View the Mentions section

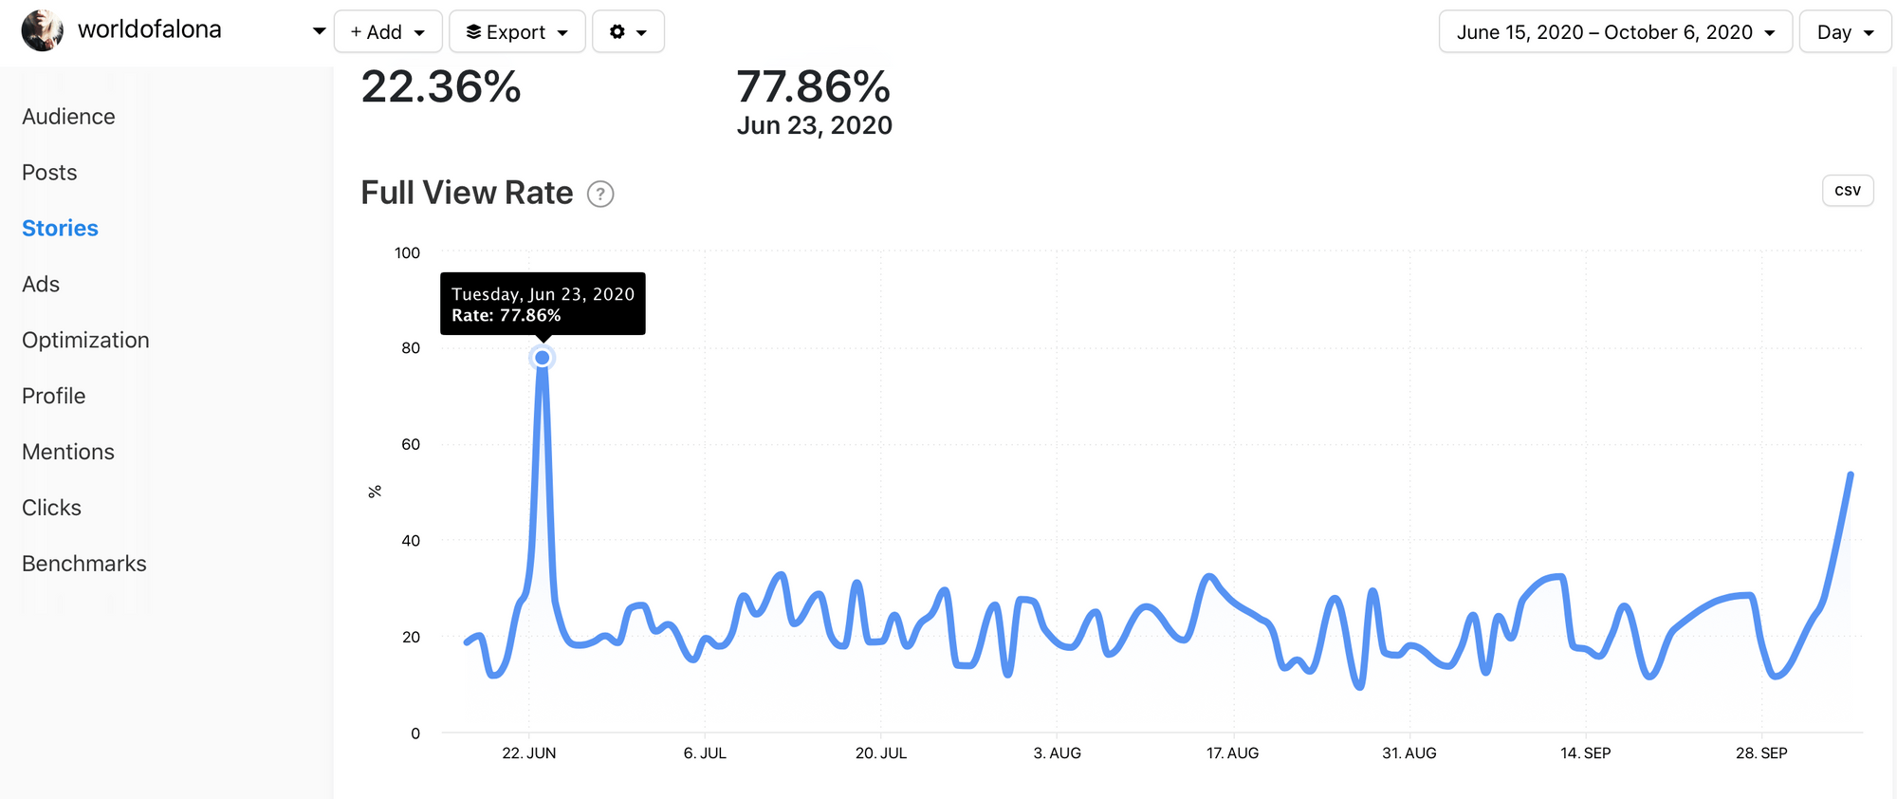68,453
